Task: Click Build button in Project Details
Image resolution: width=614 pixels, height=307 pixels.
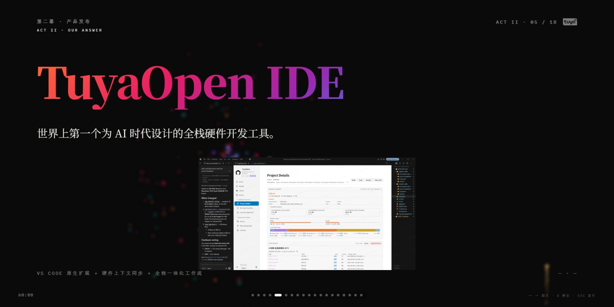Action: coord(354,180)
